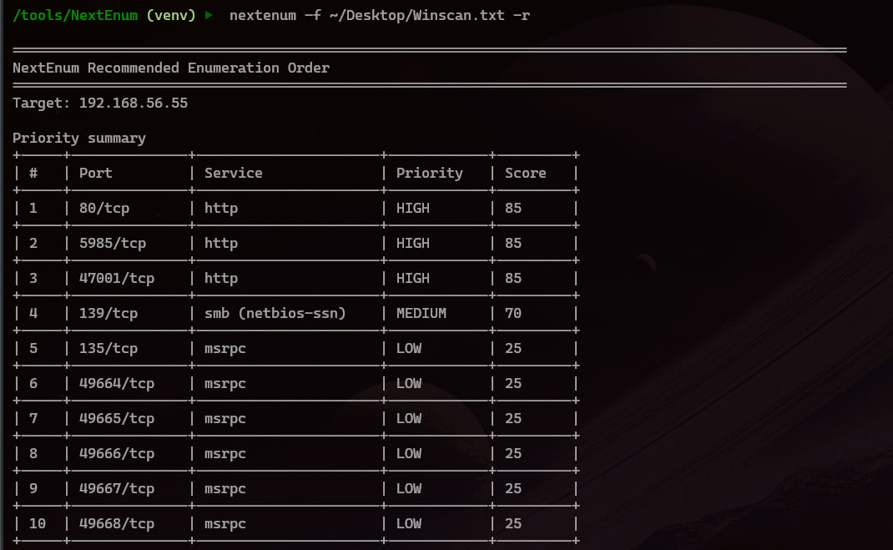
Task: Click msrpc service in the 49668/tcp row
Action: [x=225, y=524]
